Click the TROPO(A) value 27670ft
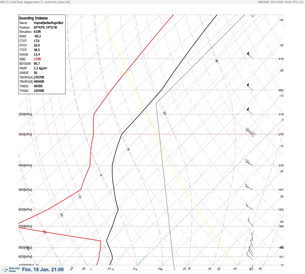 pyautogui.click(x=39, y=77)
